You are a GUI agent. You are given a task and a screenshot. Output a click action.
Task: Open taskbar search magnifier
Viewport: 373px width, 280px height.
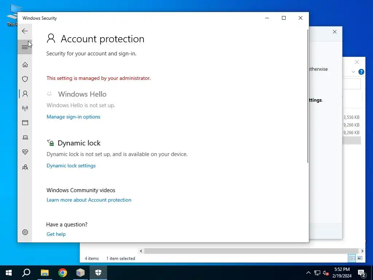coord(26,273)
